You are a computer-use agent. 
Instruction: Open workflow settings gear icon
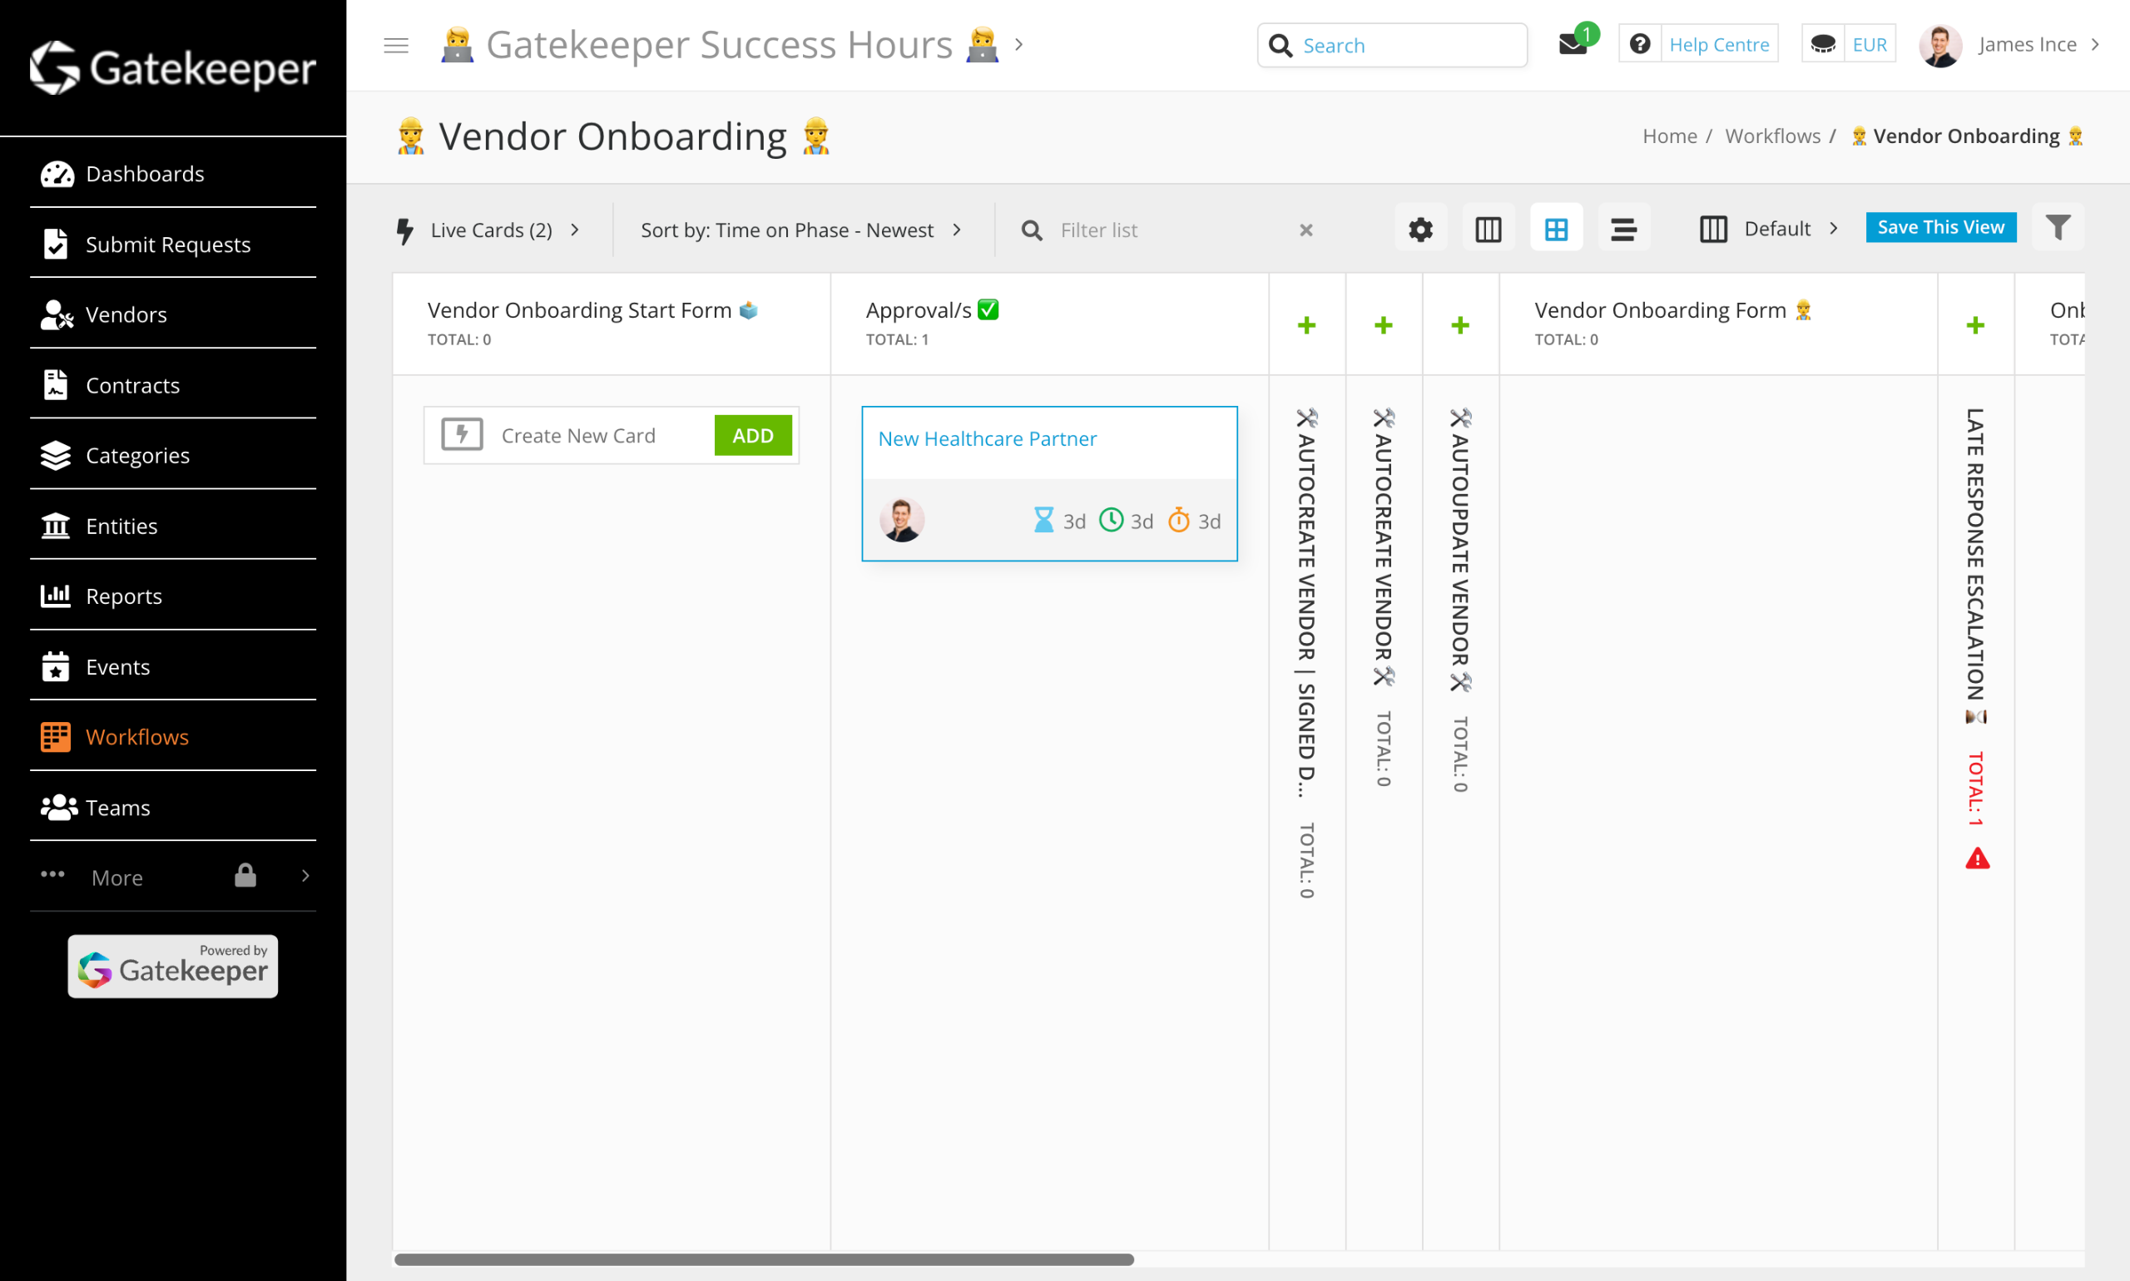coord(1420,229)
